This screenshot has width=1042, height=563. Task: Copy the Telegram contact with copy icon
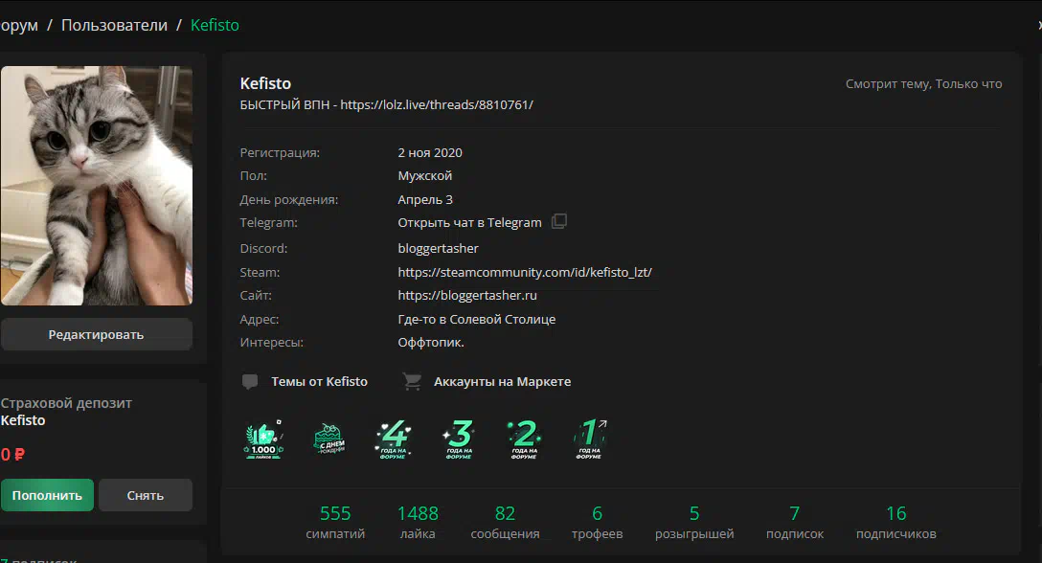pos(559,221)
